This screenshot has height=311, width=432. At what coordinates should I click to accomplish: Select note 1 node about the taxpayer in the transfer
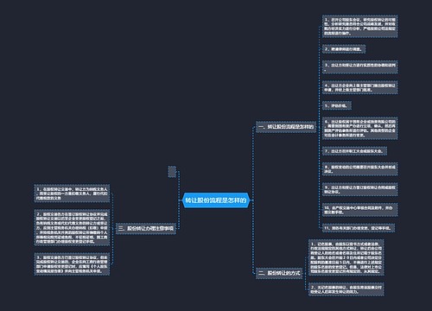click(72, 194)
